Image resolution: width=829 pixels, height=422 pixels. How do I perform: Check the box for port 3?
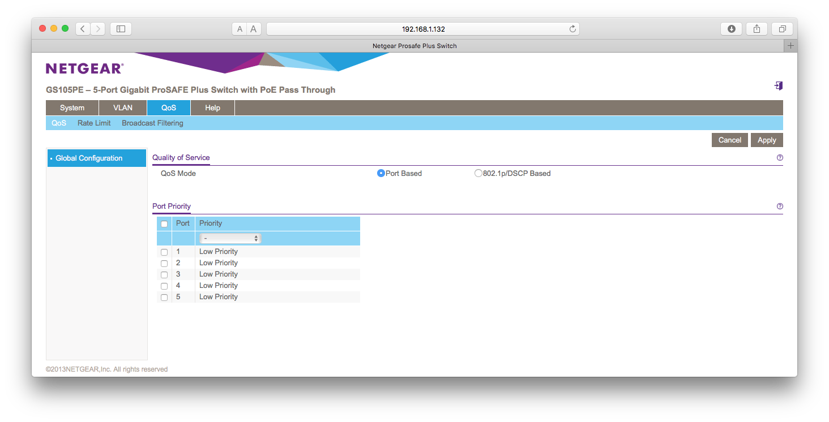coord(164,275)
